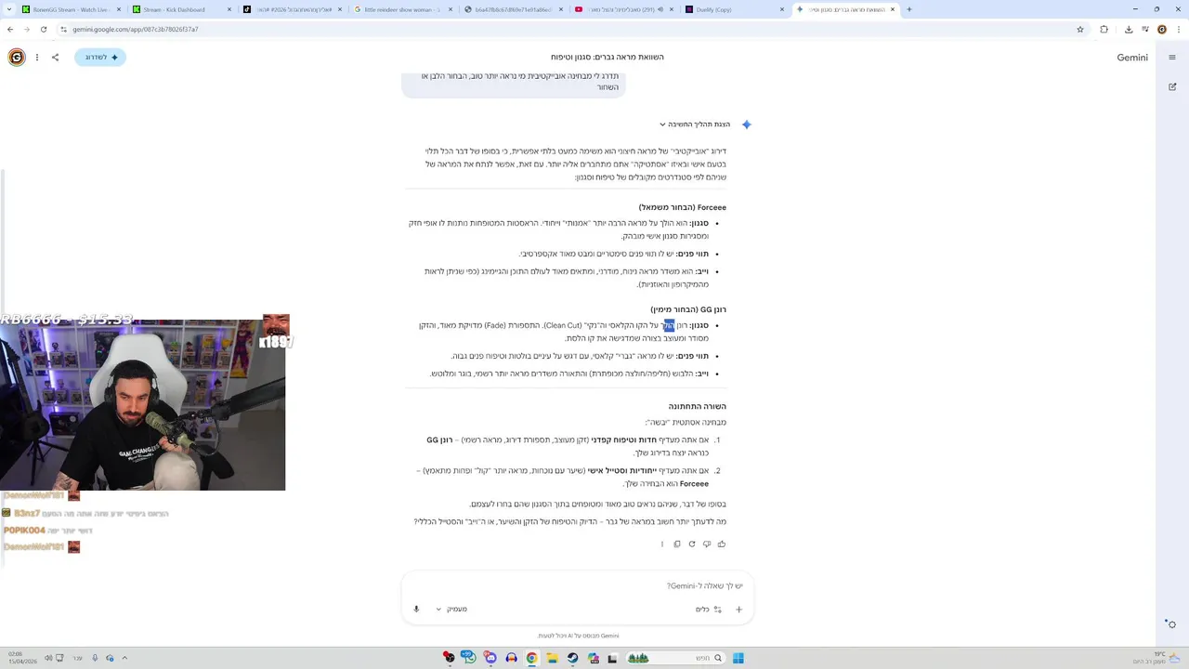
Task: Open Steam from the taskbar
Action: (572, 658)
